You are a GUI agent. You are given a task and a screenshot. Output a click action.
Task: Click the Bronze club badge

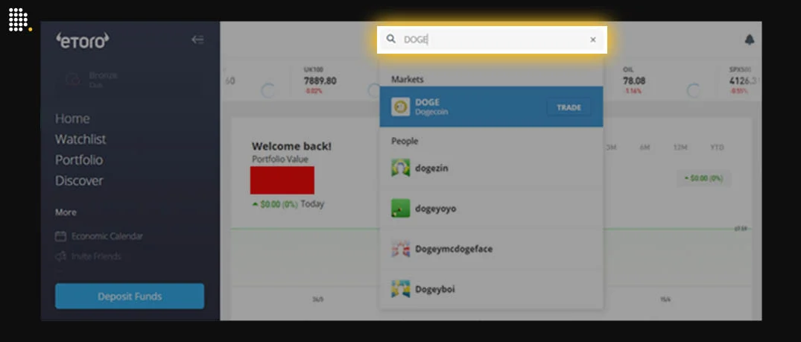click(73, 79)
